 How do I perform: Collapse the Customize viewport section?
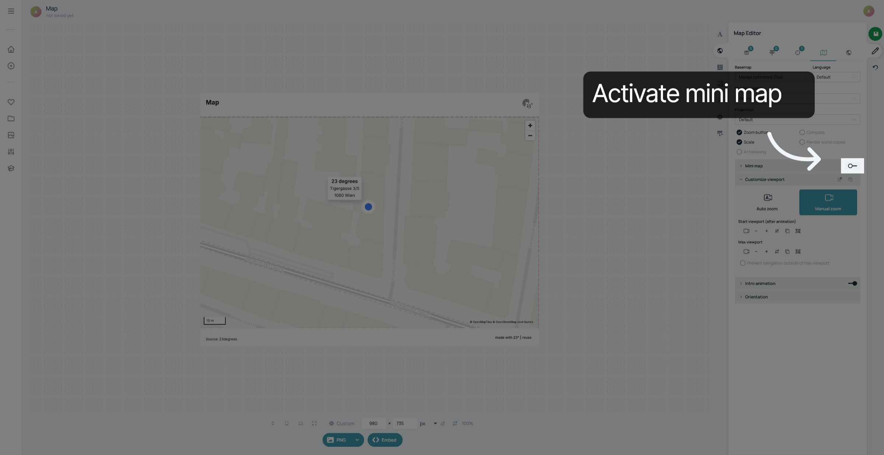click(741, 179)
